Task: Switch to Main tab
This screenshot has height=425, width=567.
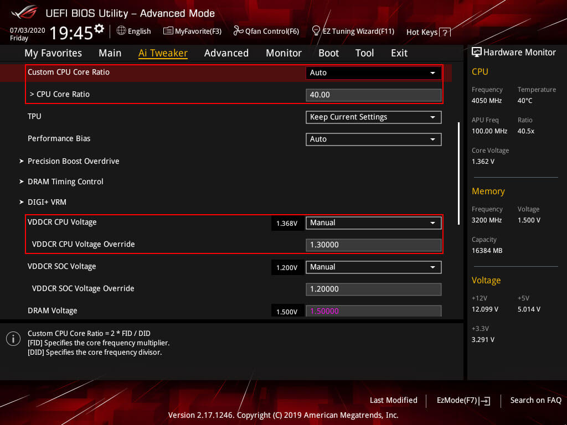Action: click(x=110, y=53)
